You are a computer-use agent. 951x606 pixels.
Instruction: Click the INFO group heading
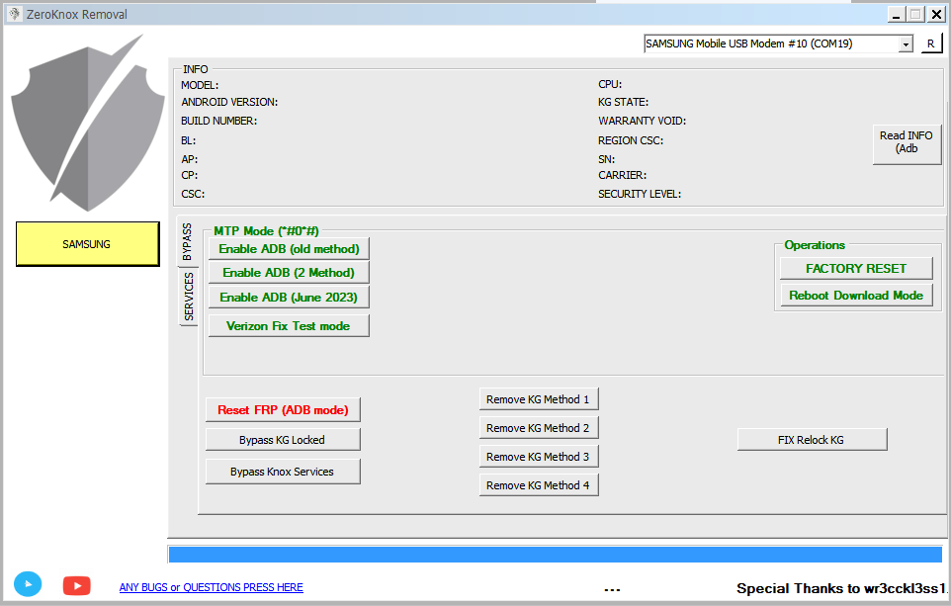coord(196,69)
